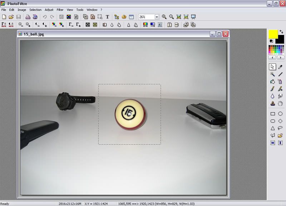Click the Print icon

[x=28, y=17]
